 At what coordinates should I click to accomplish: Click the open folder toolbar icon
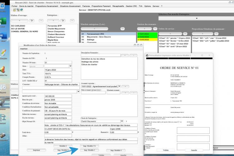14,10
